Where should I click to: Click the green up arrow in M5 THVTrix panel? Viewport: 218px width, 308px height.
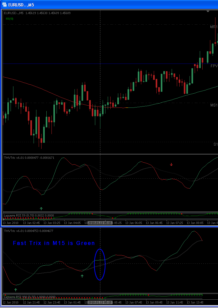[41, 209]
